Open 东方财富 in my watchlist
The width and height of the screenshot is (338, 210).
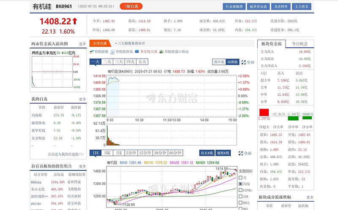[38, 138]
